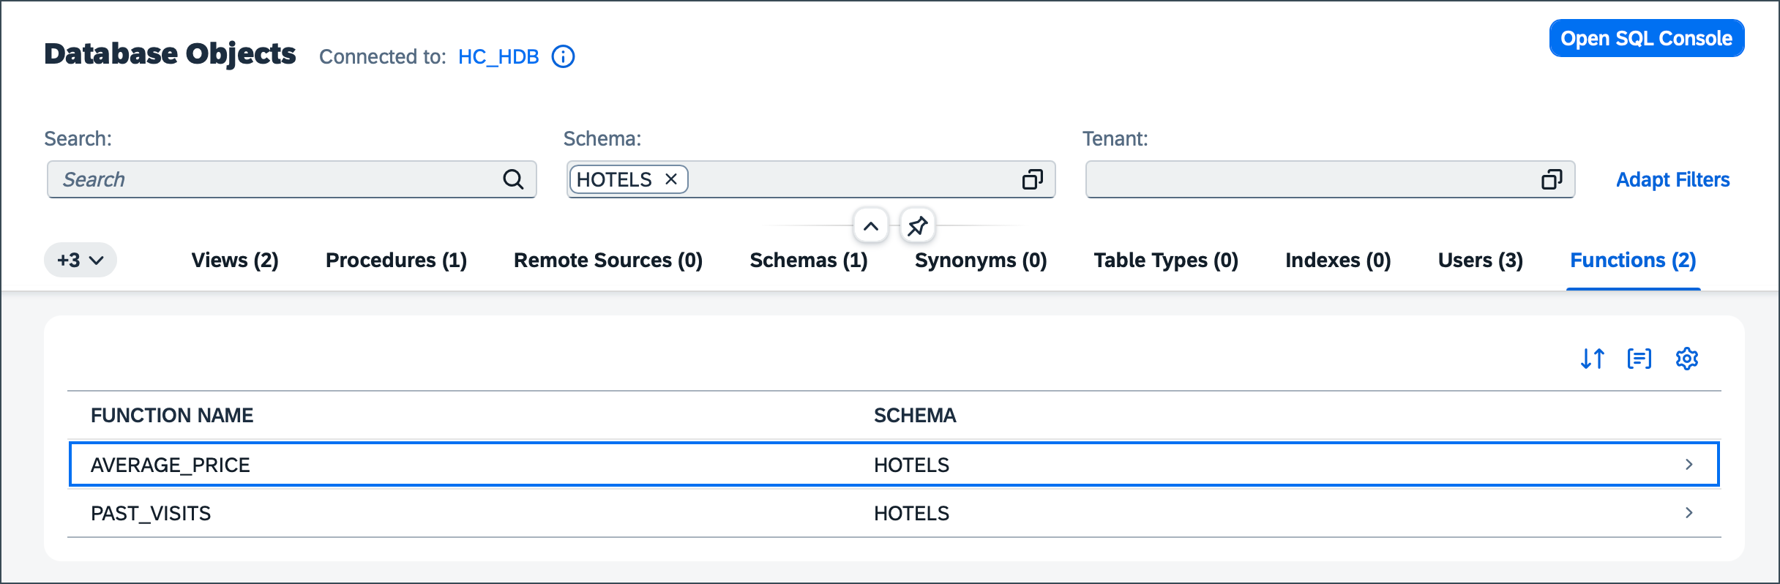Open PAST_VISITS row details chevron
This screenshot has height=584, width=1780.
(x=1689, y=513)
